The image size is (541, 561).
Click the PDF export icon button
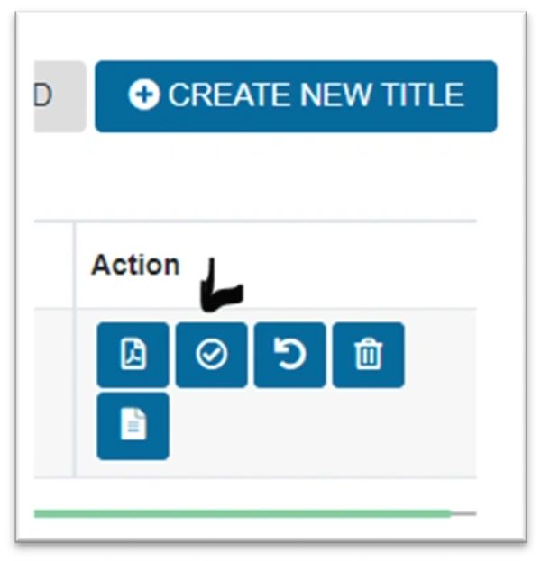click(x=133, y=355)
